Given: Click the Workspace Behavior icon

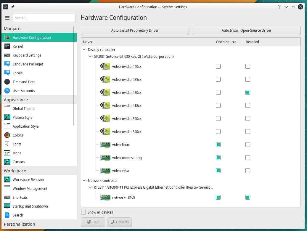Looking at the screenshot, I should (x=7, y=180).
